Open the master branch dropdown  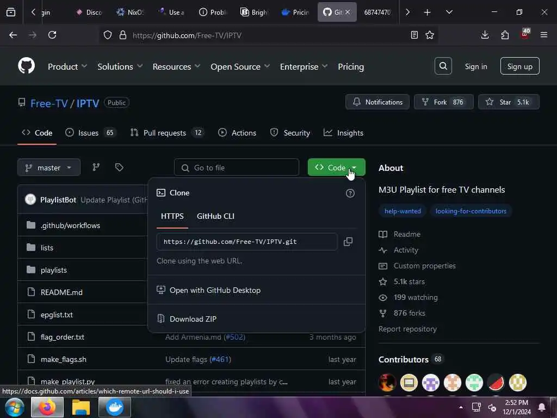tap(48, 168)
